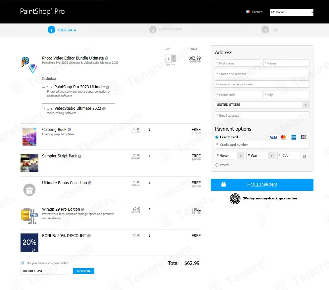The image size is (329, 290).
Task: Click info icon beside WinZip 29 Pro Edition
Action: (83, 209)
